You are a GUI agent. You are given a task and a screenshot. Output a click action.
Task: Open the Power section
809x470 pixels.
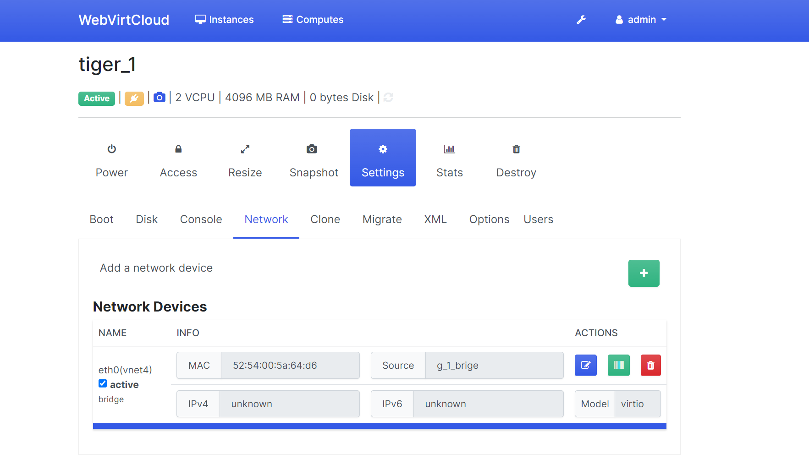111,158
